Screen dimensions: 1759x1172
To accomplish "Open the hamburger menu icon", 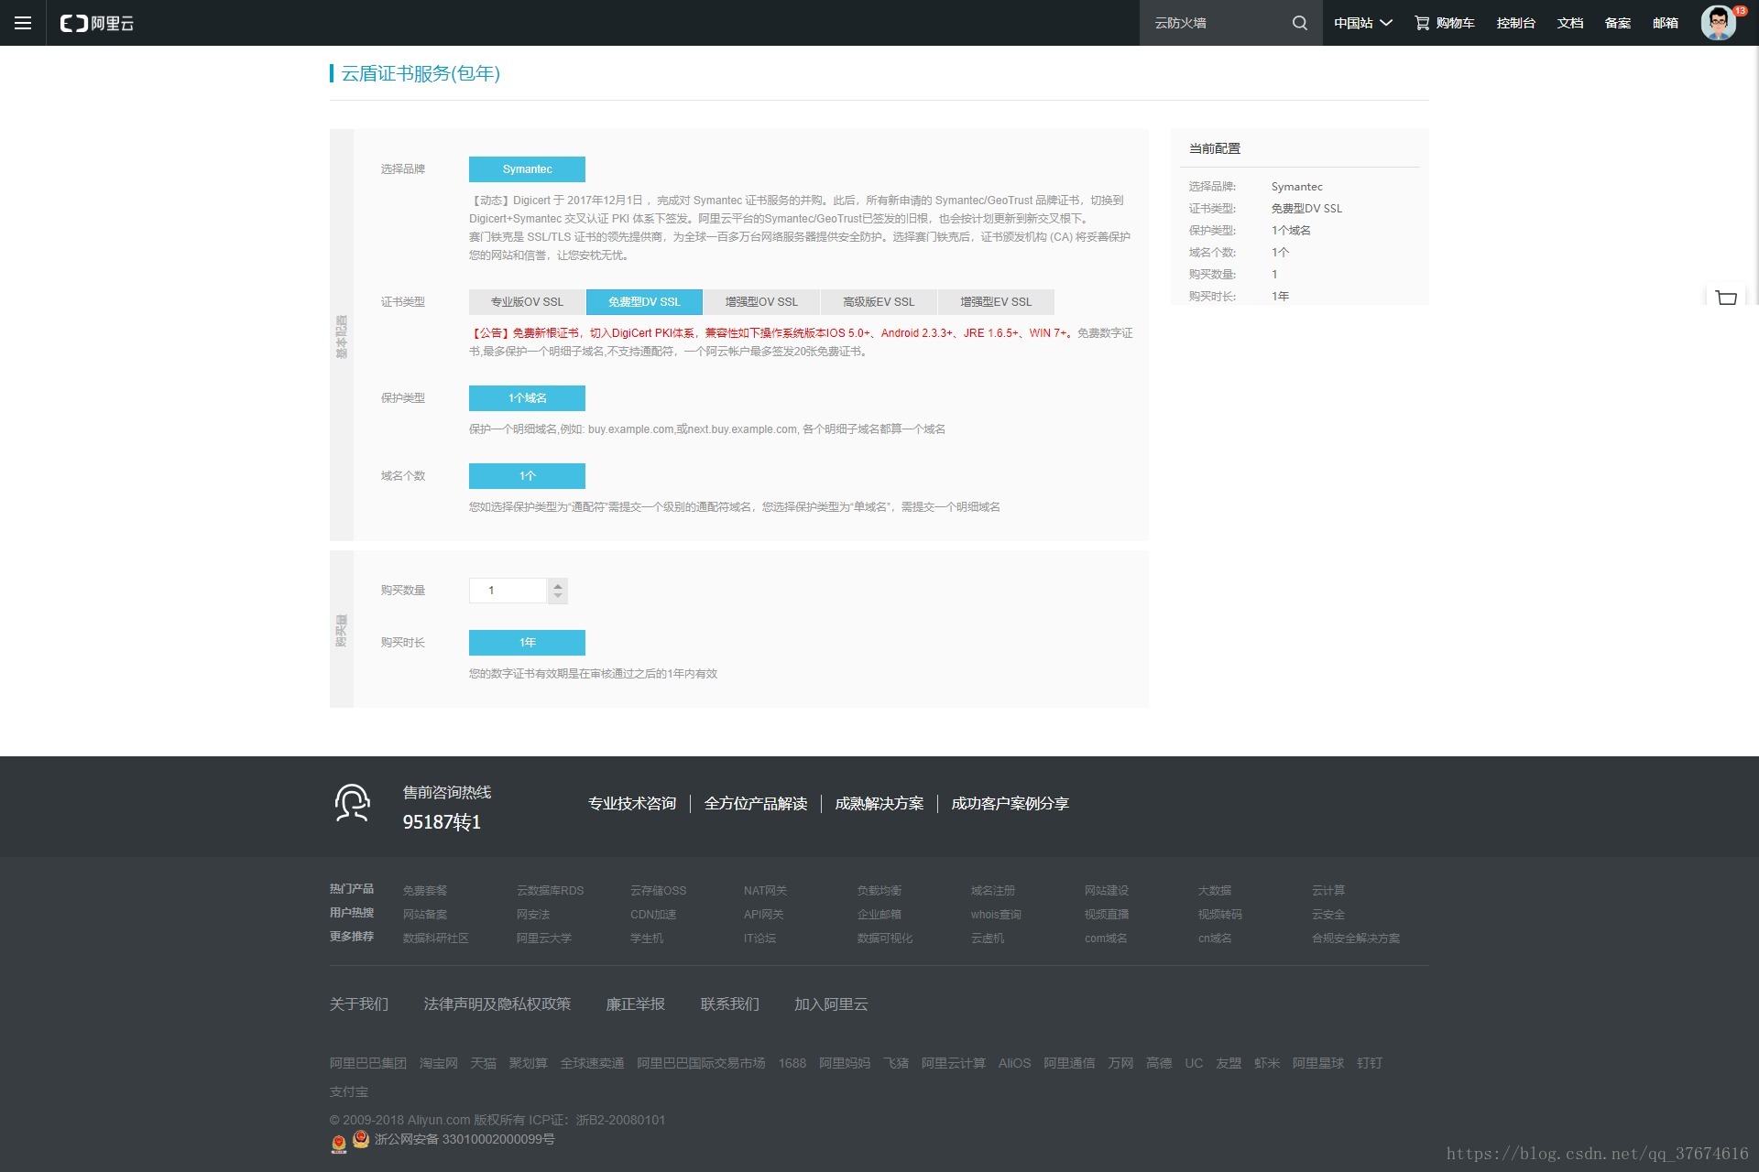I will click(23, 23).
